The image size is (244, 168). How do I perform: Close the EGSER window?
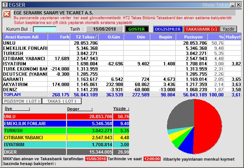pos(238,5)
